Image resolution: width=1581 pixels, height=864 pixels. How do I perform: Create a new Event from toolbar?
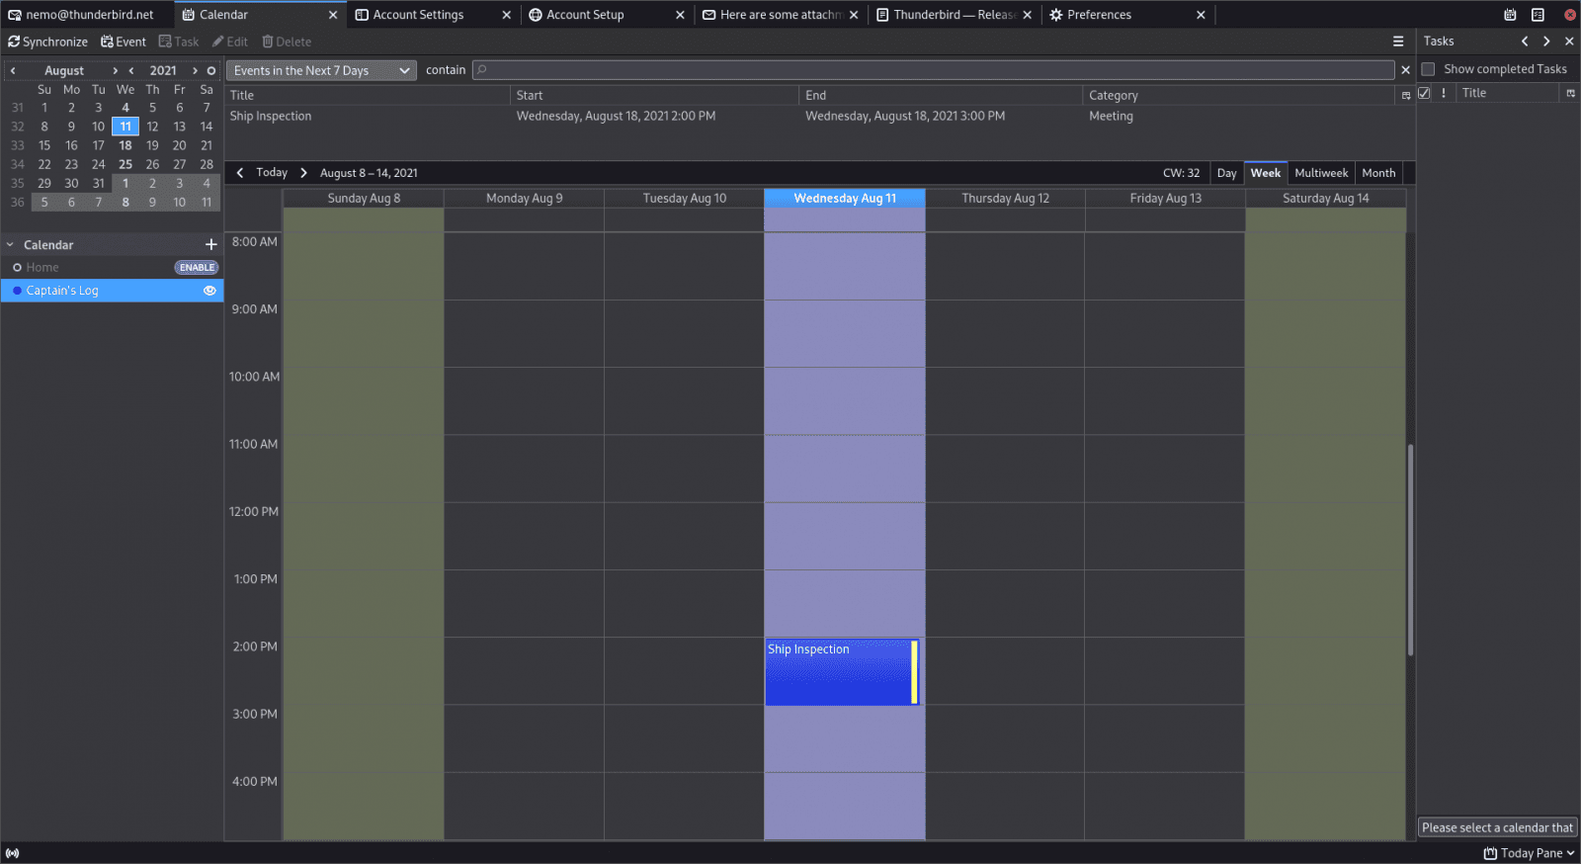(124, 42)
